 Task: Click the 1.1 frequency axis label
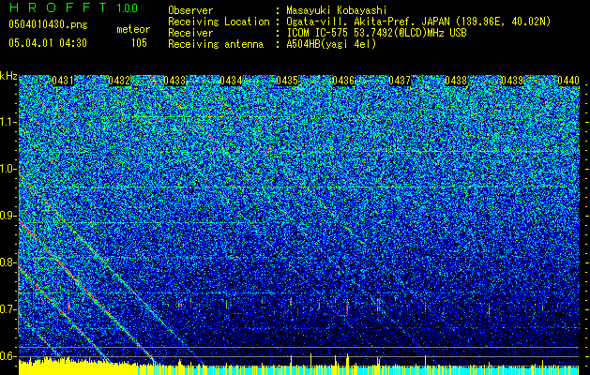[x=8, y=122]
